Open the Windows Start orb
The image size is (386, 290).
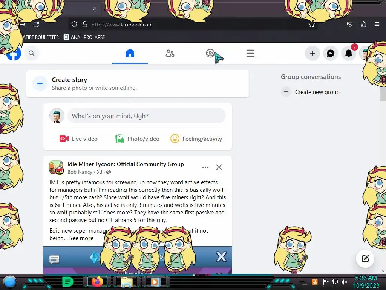click(x=9, y=282)
